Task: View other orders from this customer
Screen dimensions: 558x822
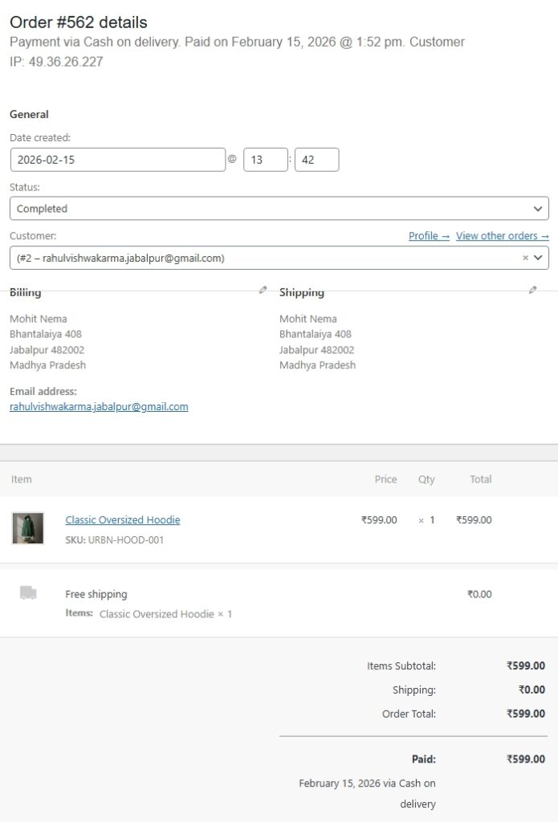Action: [x=502, y=236]
